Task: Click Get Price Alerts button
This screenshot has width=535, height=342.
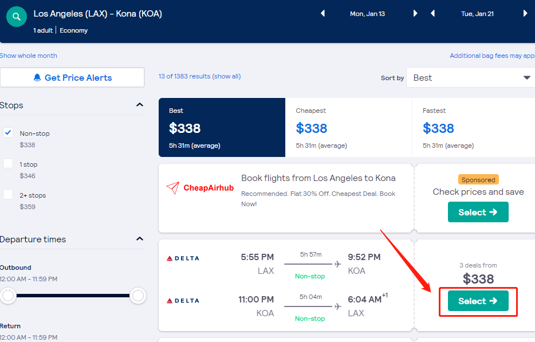Action: tap(72, 77)
